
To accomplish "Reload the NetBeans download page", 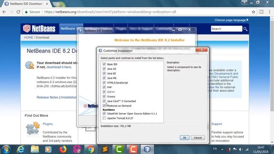I will point(18,12).
